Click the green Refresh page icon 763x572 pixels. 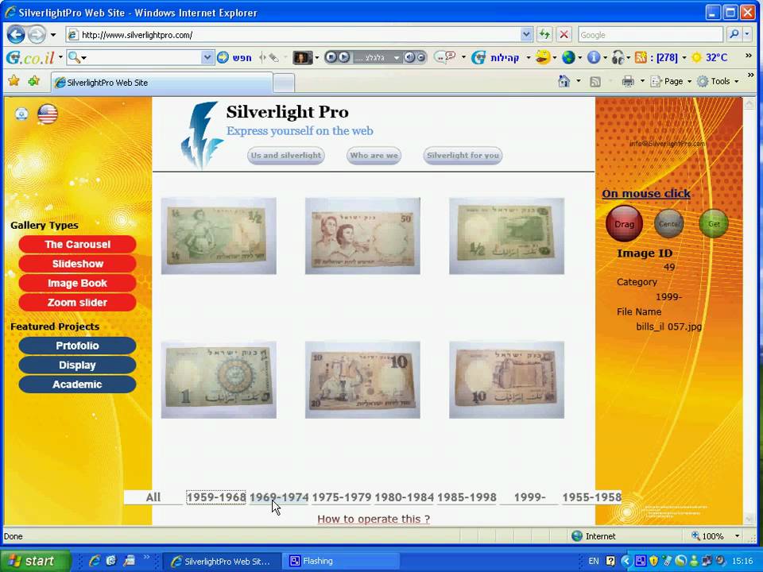point(544,34)
